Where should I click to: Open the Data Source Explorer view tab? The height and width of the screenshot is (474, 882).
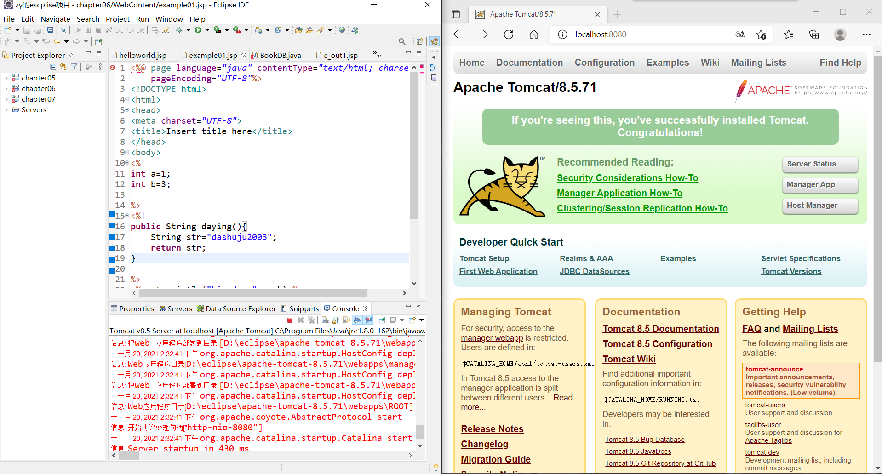coord(236,308)
